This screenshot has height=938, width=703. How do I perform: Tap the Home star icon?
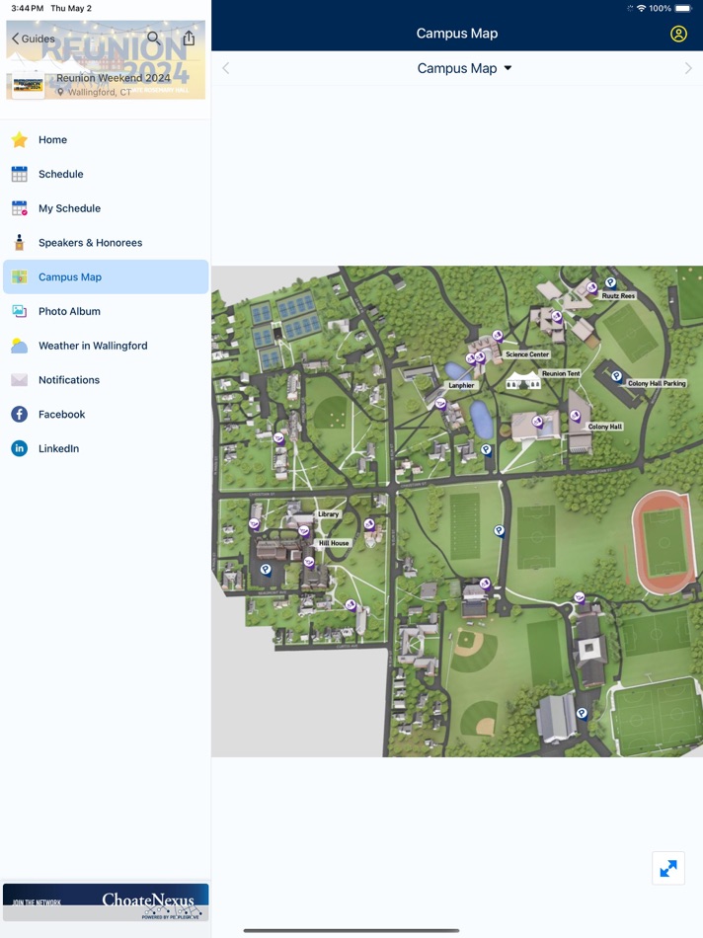coord(19,139)
